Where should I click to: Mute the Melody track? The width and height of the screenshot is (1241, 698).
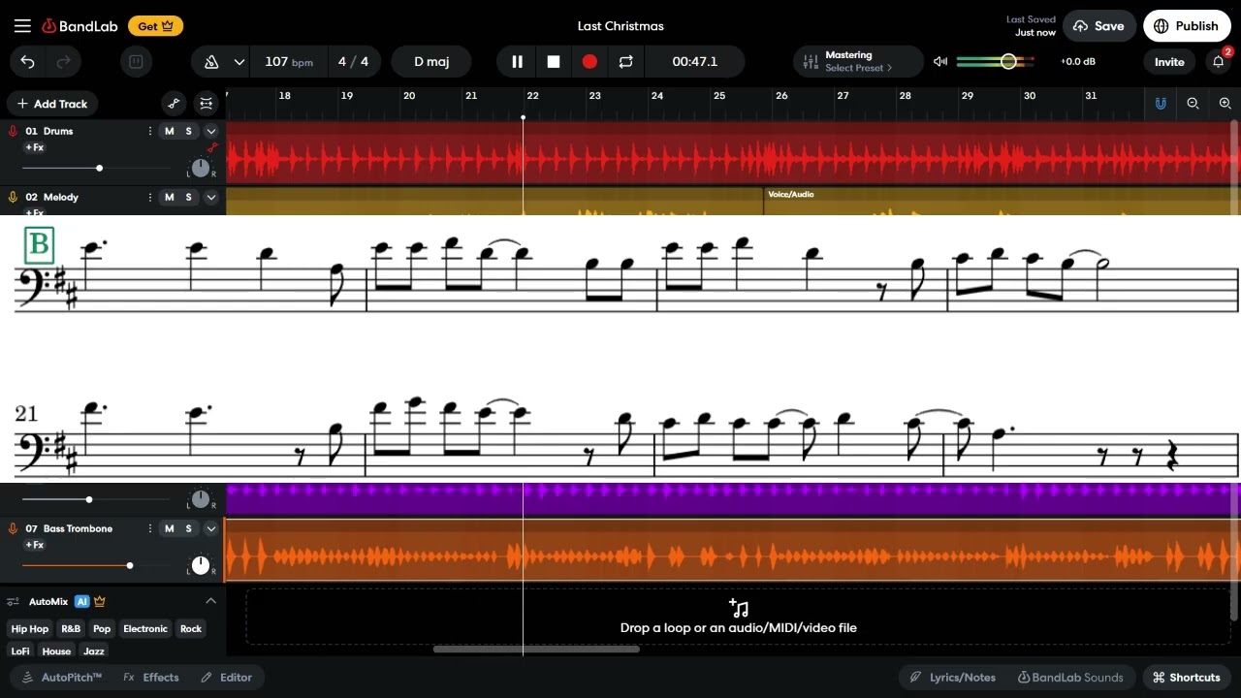tap(169, 197)
